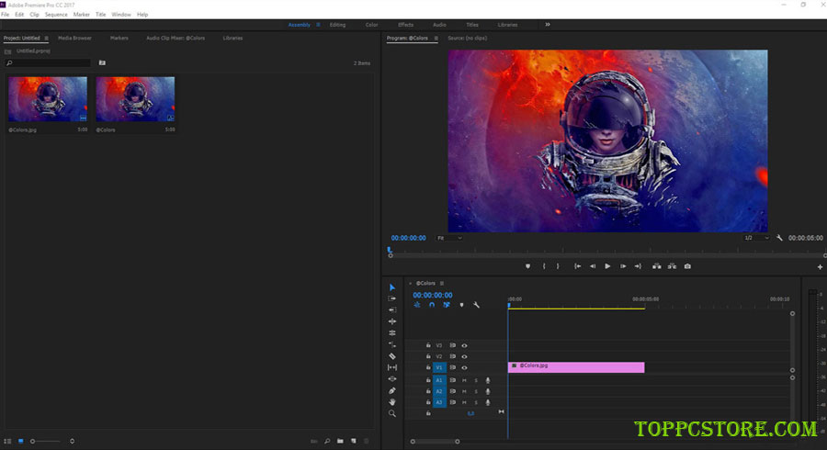Open timeline display settings wrench
Screen dimensions: 827x450
[x=476, y=305]
